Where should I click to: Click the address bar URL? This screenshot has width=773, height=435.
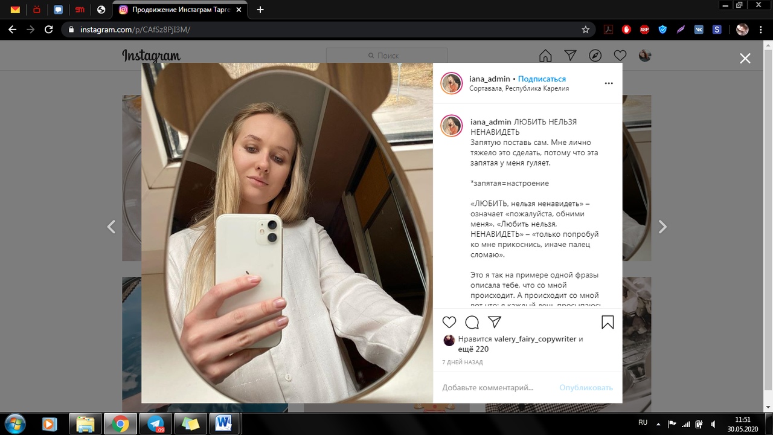[135, 29]
